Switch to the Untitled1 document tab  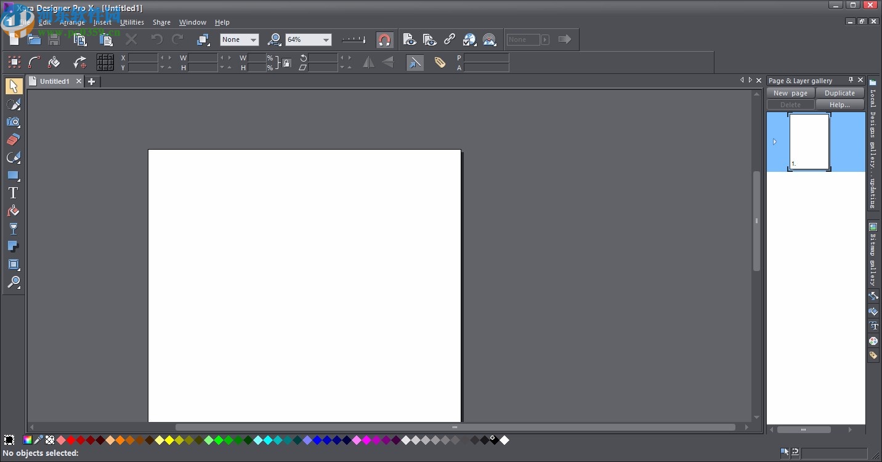pos(54,81)
